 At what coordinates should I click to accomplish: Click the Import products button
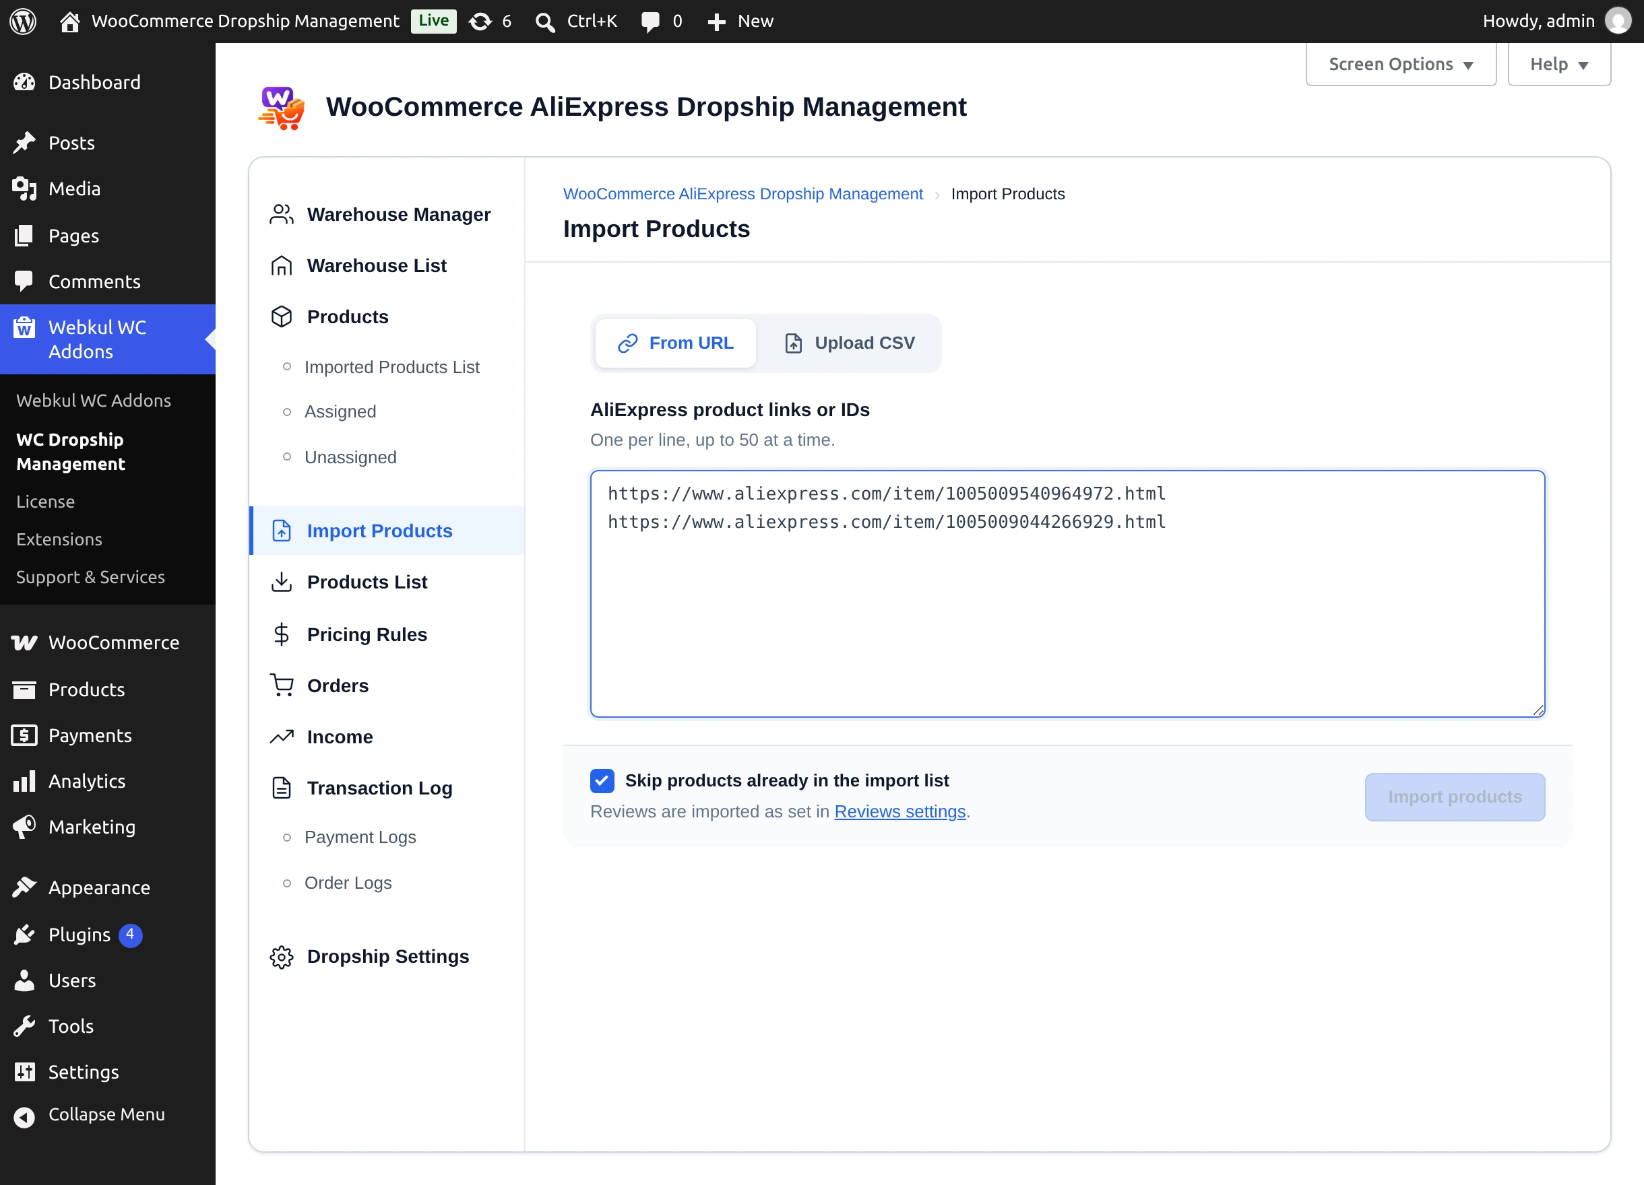1455,797
